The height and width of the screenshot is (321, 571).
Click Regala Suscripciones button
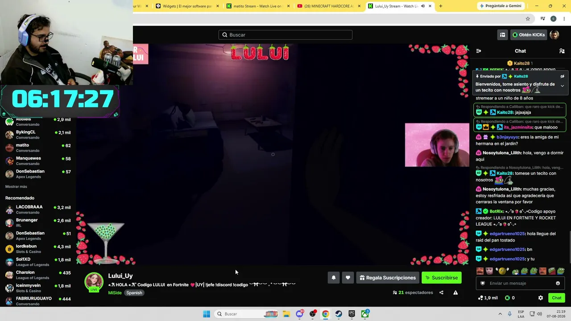pyautogui.click(x=387, y=278)
